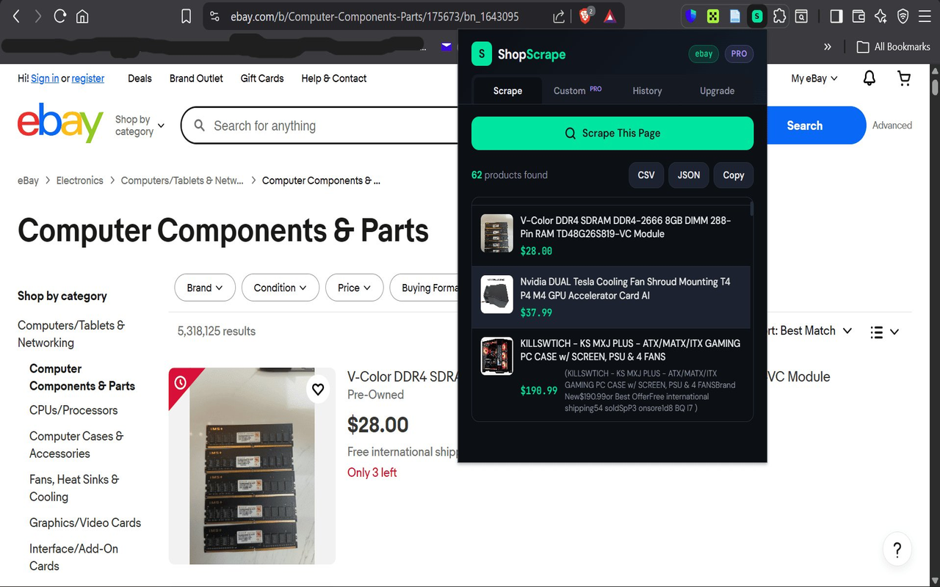Open site settings icon in the address bar

click(x=214, y=16)
